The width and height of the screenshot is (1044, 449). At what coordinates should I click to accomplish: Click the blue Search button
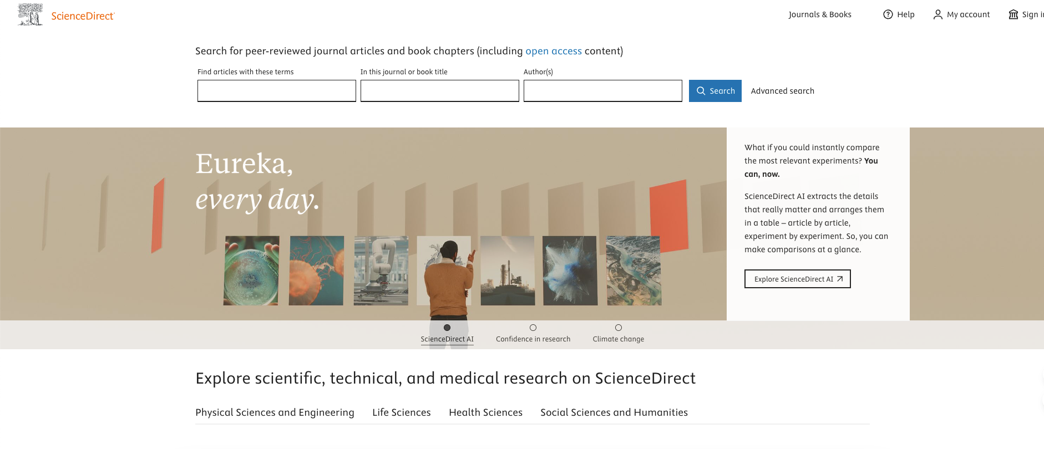pyautogui.click(x=715, y=91)
